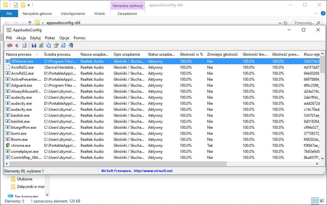The image size is (327, 205).
Task: Sort by Ścieżka procesu column header
Action: tap(60, 54)
